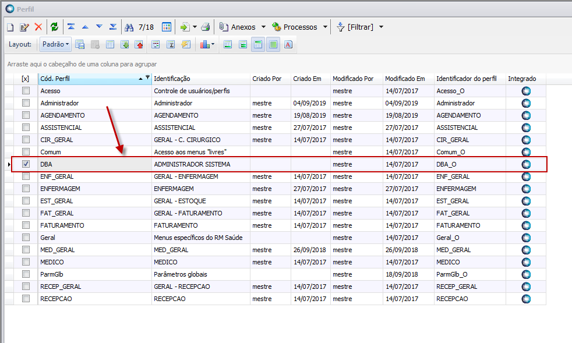Viewport: 572px width, 343px height.
Task: Click the 7/18 record counter
Action: [146, 27]
